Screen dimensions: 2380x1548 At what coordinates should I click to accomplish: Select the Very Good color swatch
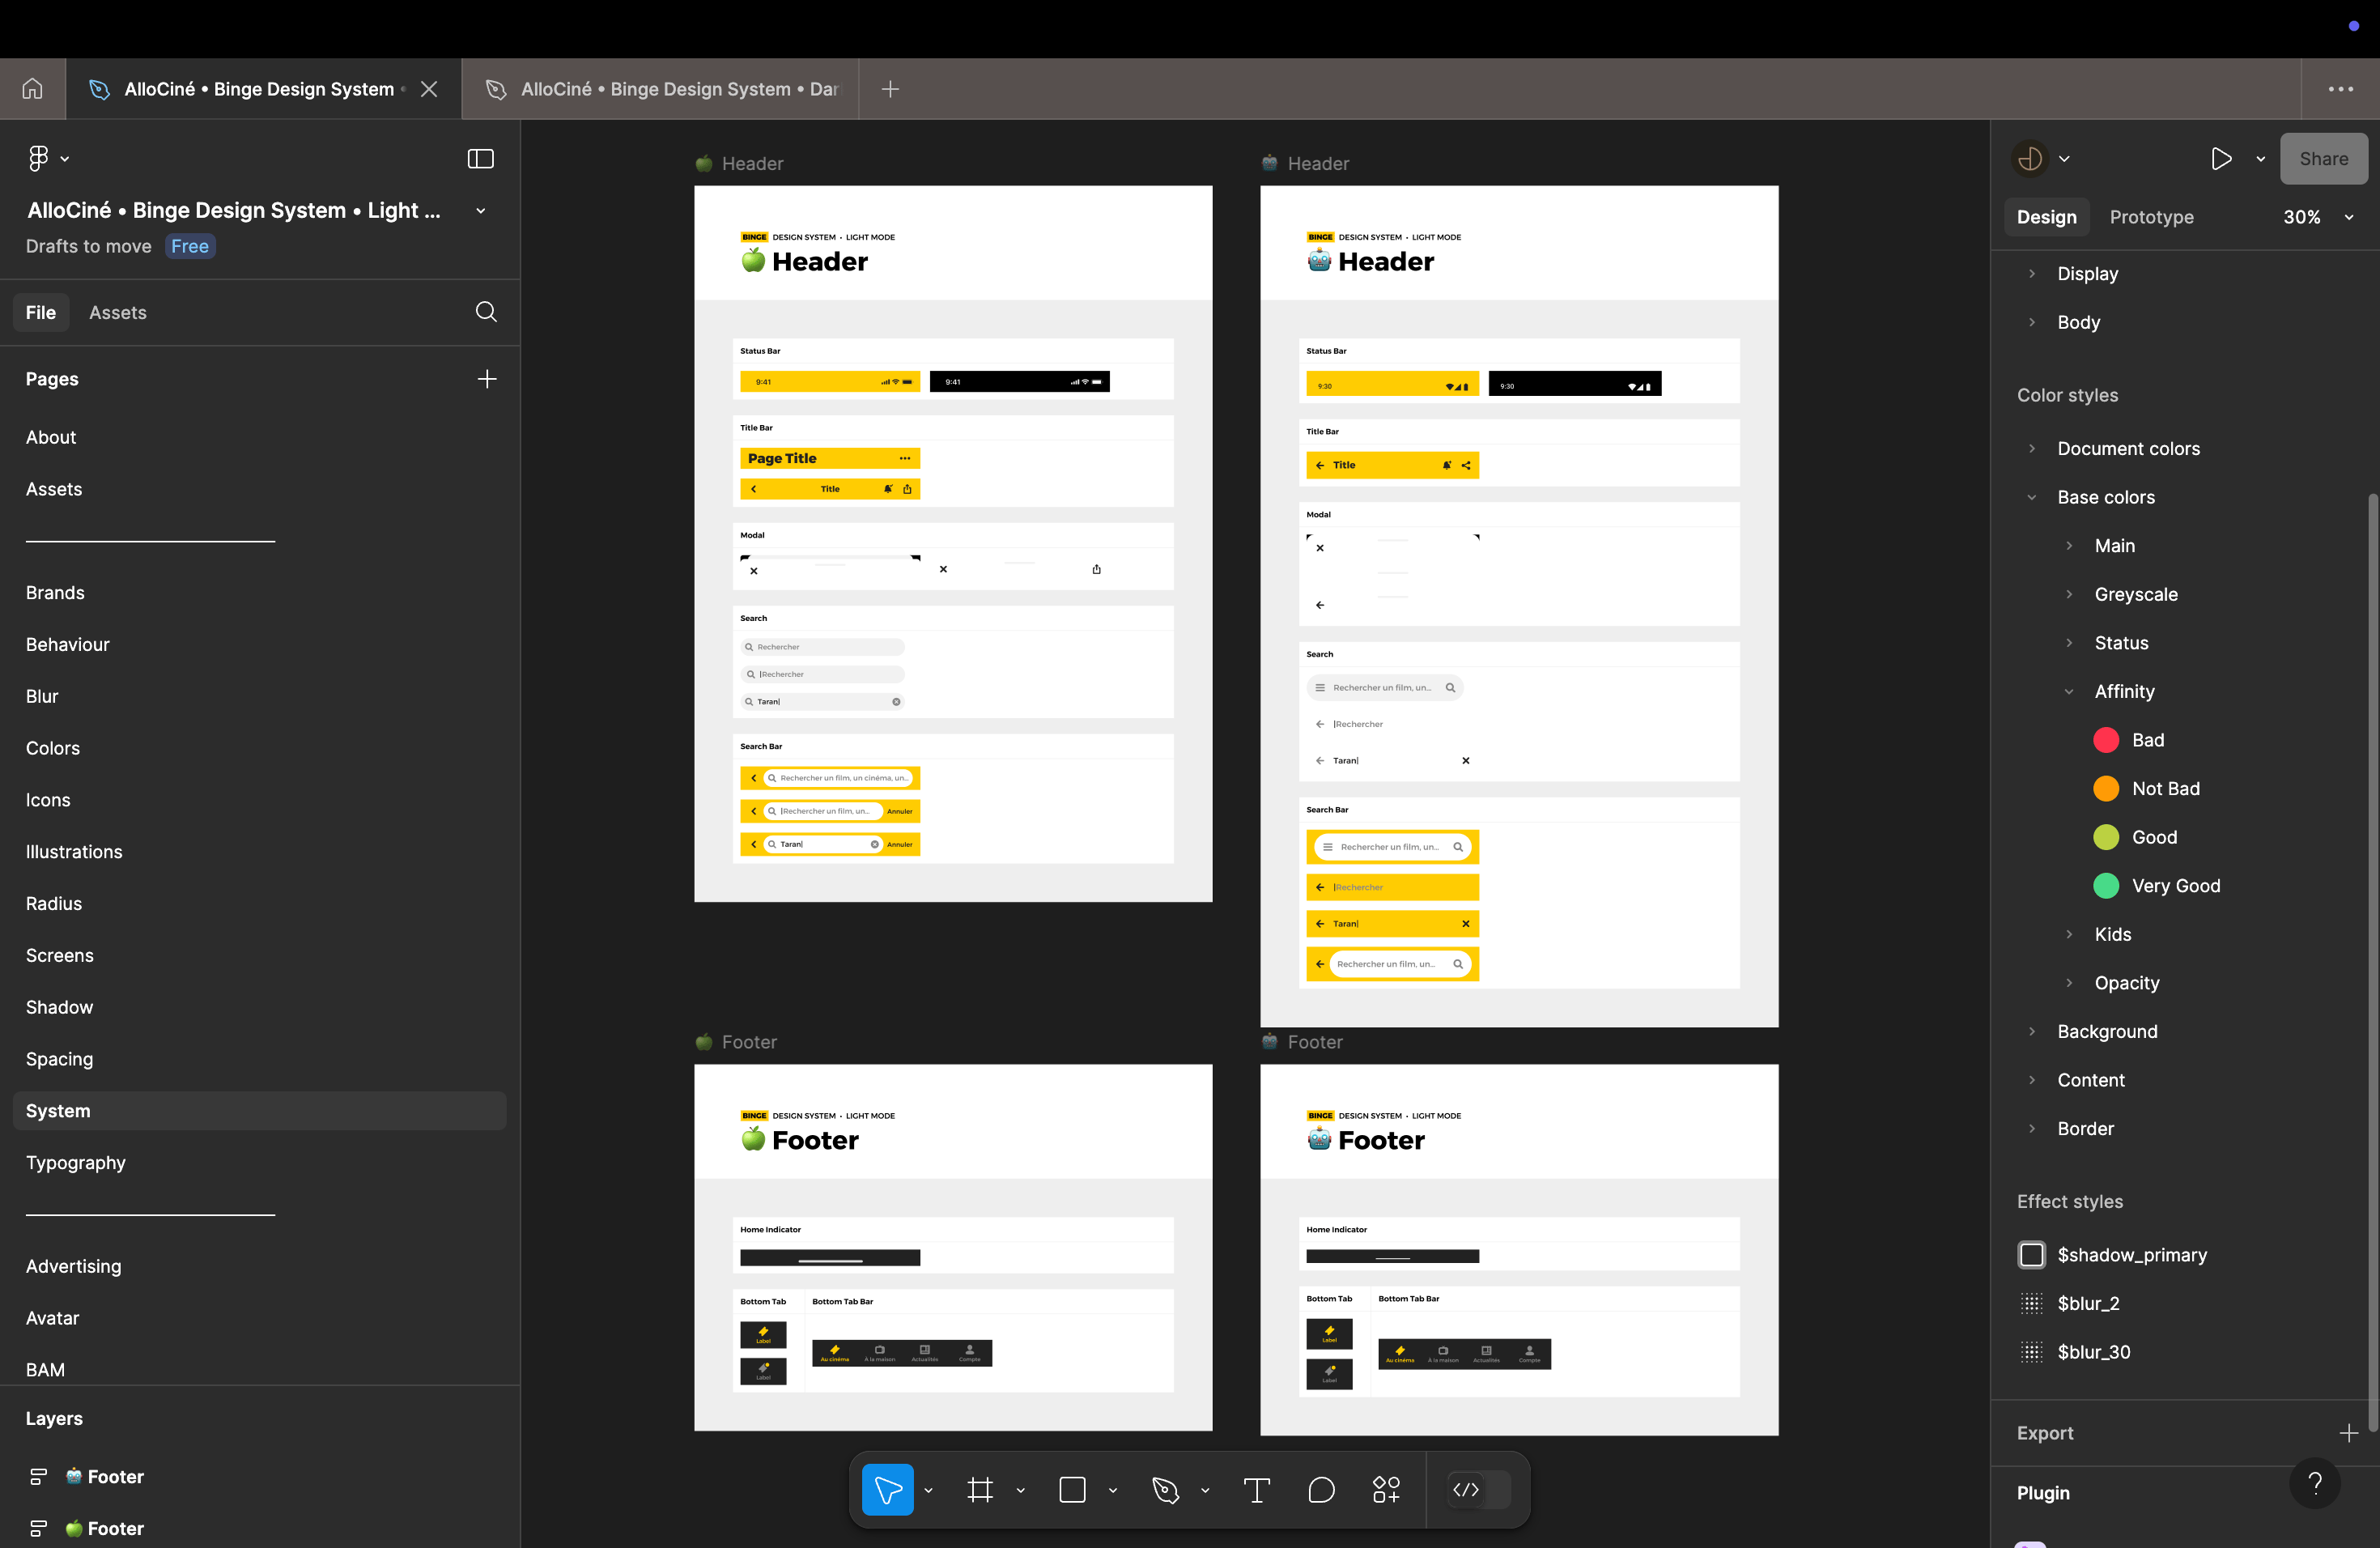click(x=2106, y=886)
